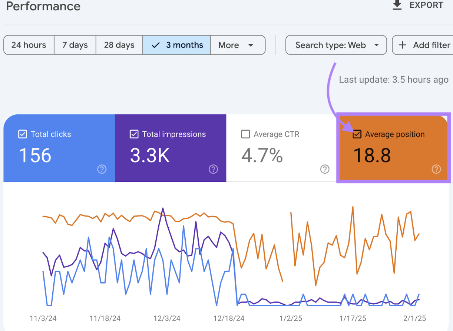
Task: Click the 12/18/24 date label on the chart
Action: [229, 318]
